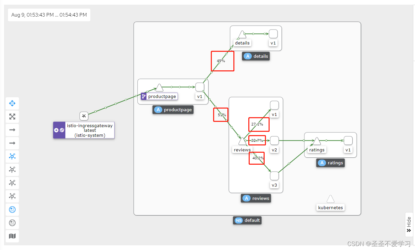Select the productpage service triangle node
The height and width of the screenshot is (250, 415).
(x=159, y=88)
